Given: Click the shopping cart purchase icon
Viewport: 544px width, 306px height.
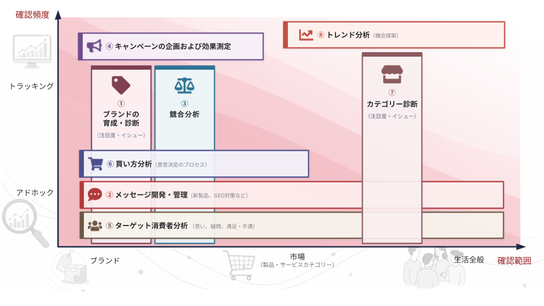Looking at the screenshot, I should [95, 164].
